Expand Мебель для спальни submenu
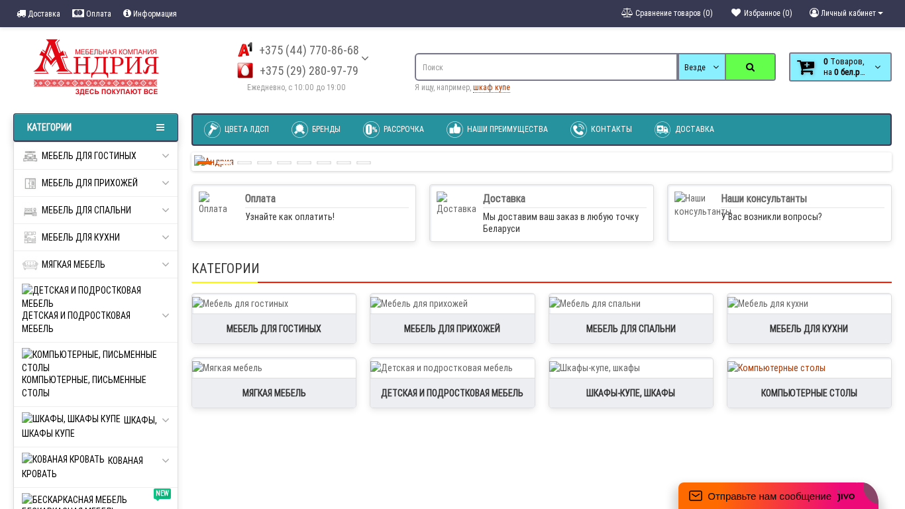This screenshot has height=509, width=905. pyautogui.click(x=166, y=210)
